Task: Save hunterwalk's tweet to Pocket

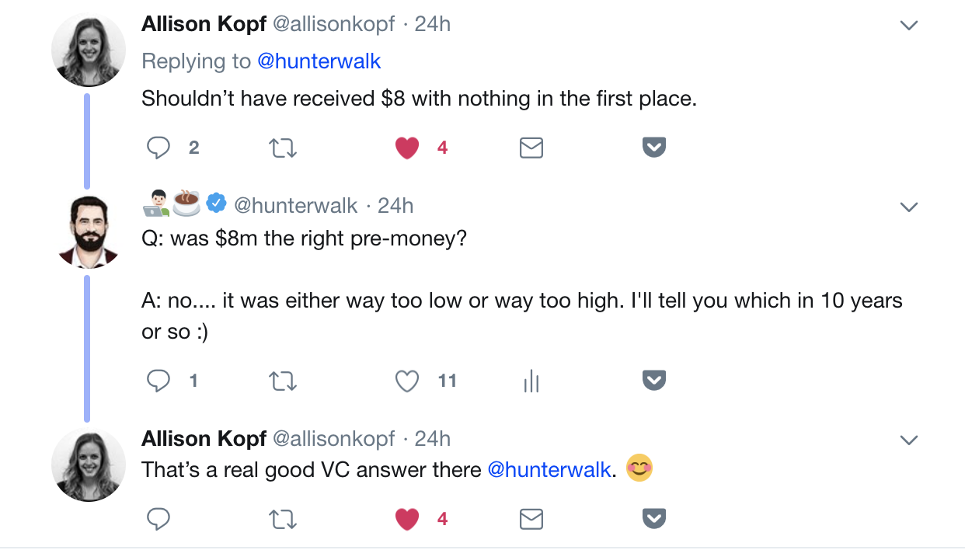Action: coord(654,380)
